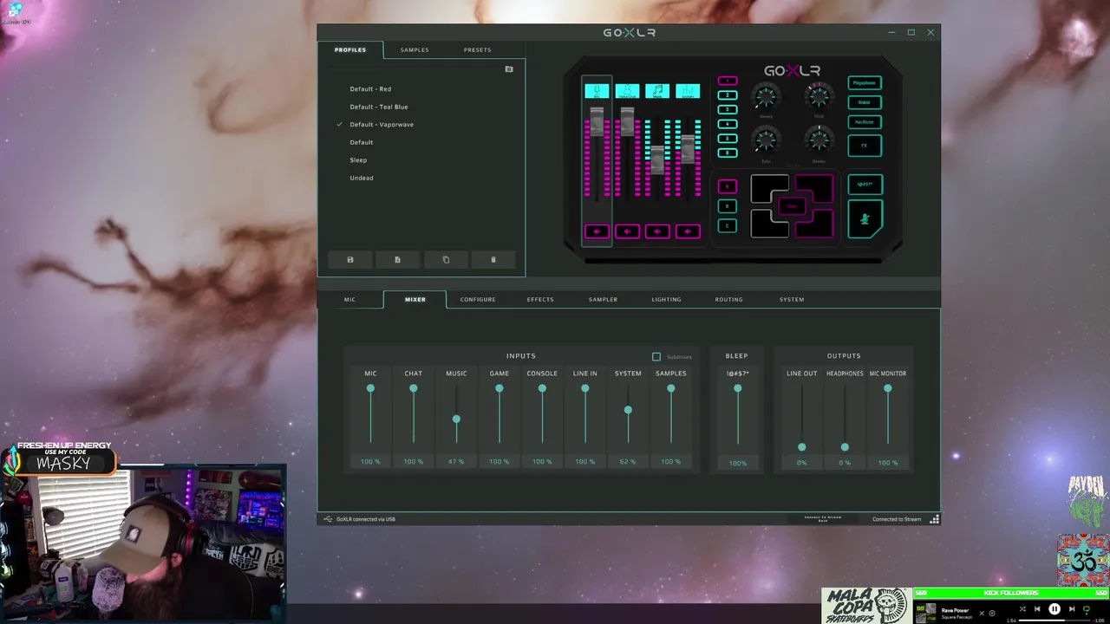
Task: Select the Sleep profile
Action: [x=358, y=160]
